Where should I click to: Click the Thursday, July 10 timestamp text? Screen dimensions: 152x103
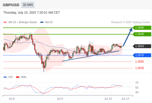(31, 13)
